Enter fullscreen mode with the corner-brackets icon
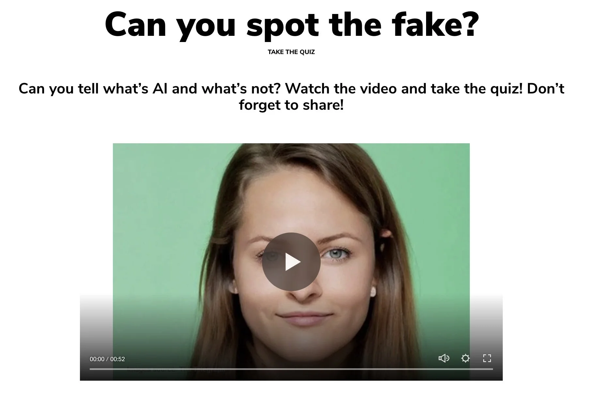This screenshot has height=409, width=599. pos(487,359)
